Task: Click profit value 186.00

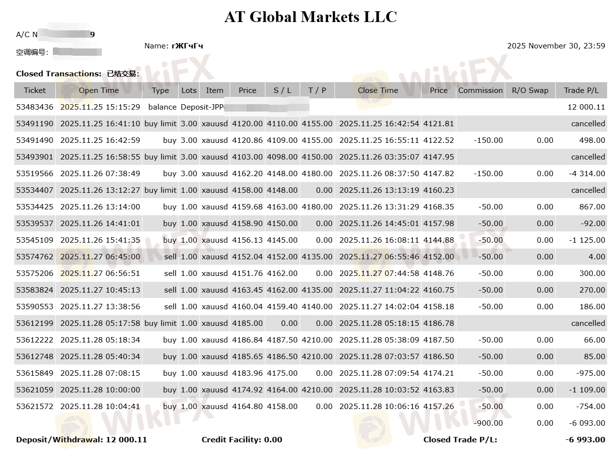Action: click(592, 306)
